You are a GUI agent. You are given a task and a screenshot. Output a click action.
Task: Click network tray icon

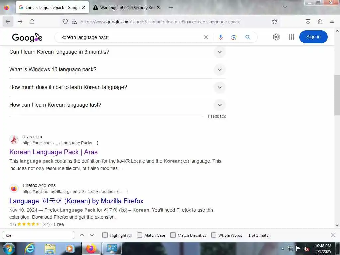(x=290, y=249)
